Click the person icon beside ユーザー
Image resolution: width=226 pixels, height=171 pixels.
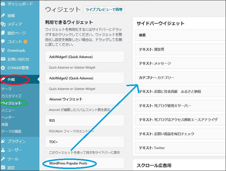(3, 150)
